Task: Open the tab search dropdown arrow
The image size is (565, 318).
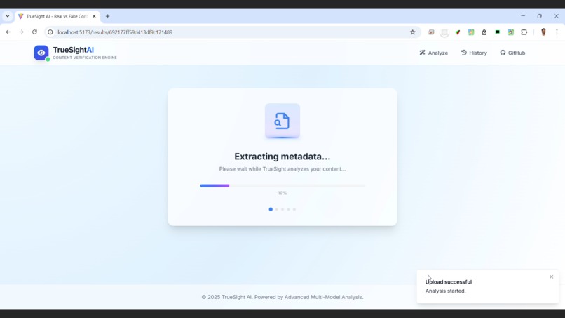Action: point(8,16)
